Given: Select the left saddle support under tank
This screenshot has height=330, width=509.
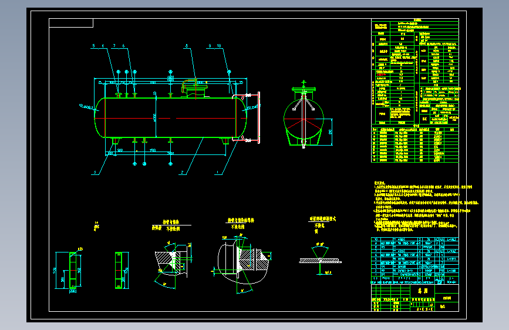Looking at the screenshot, I should (x=116, y=141).
